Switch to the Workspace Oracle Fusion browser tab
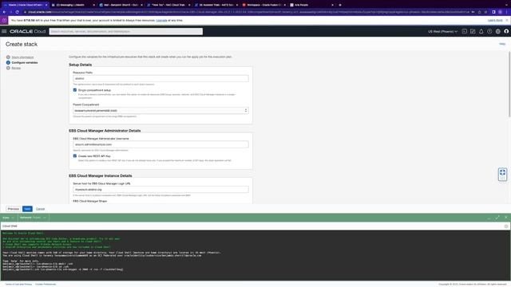The image size is (511, 287). 263,5
